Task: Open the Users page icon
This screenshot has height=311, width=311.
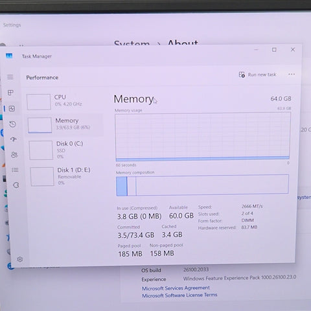Action: tap(14, 155)
